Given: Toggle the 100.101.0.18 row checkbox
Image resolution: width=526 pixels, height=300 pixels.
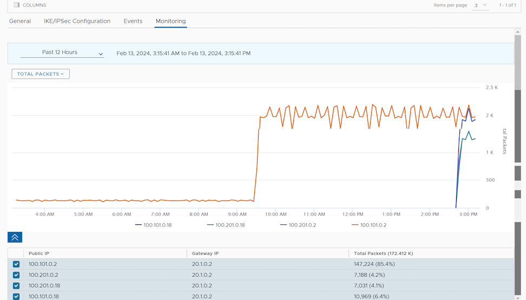Looking at the screenshot, I should coord(16,296).
